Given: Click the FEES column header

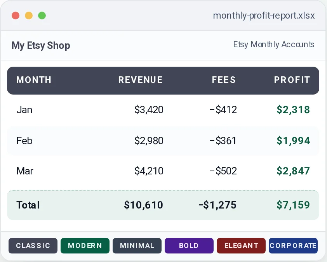Looking at the screenshot, I should point(224,80).
